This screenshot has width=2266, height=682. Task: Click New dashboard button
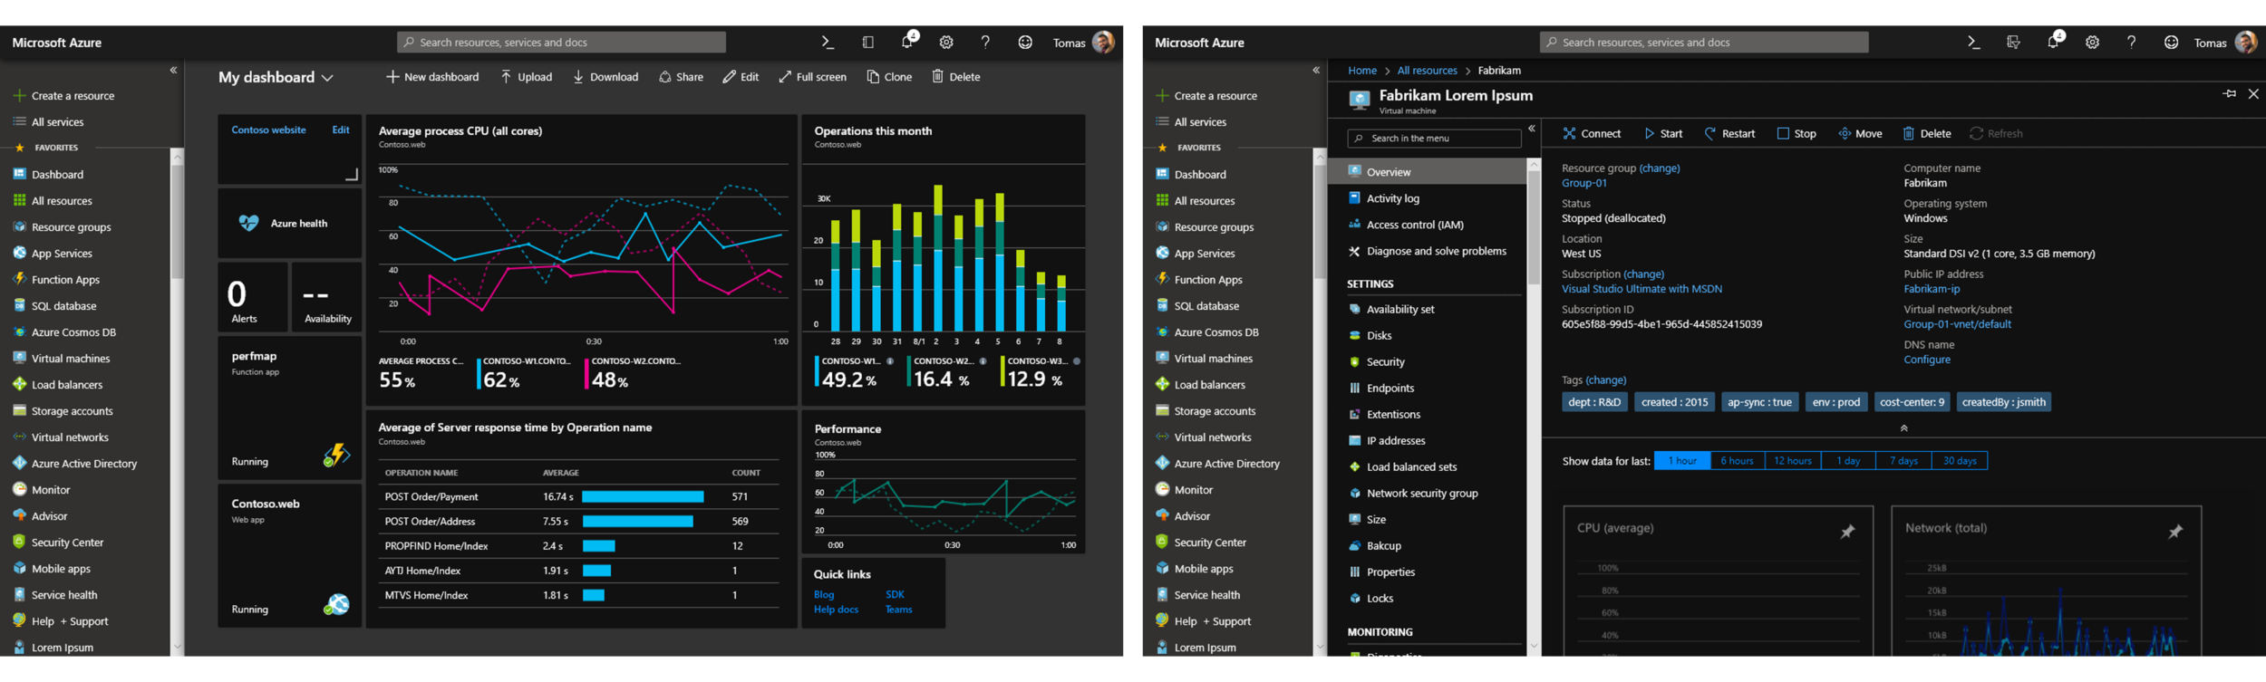tap(432, 77)
